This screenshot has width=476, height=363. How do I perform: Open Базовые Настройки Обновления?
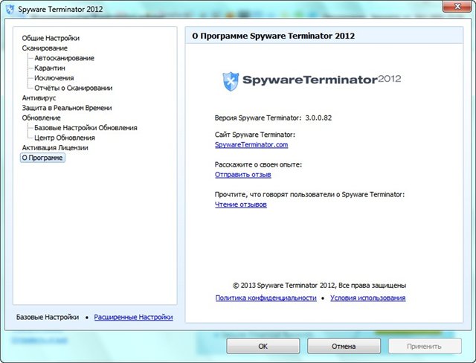(86, 128)
